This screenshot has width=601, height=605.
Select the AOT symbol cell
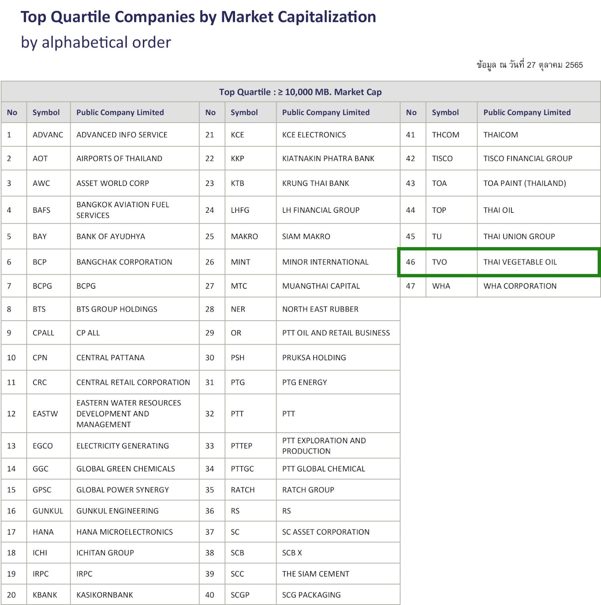coord(40,159)
